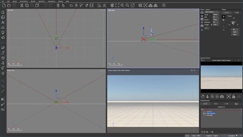Click the share graph icon in World Browser
The image size is (243, 137).
click(x=212, y=132)
